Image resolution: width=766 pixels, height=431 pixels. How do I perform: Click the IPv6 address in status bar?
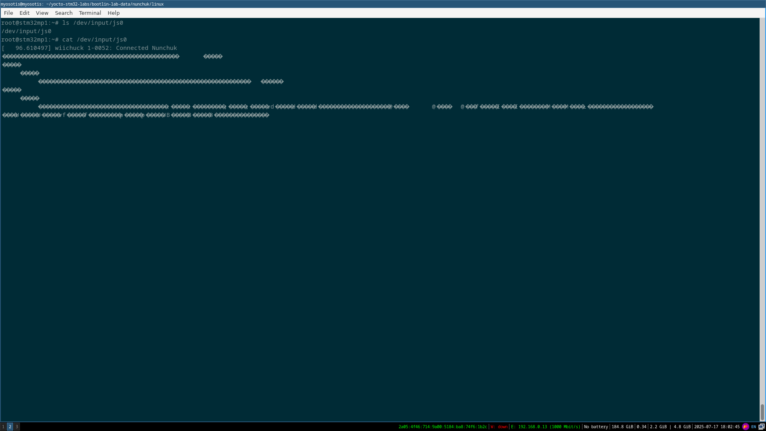point(442,427)
